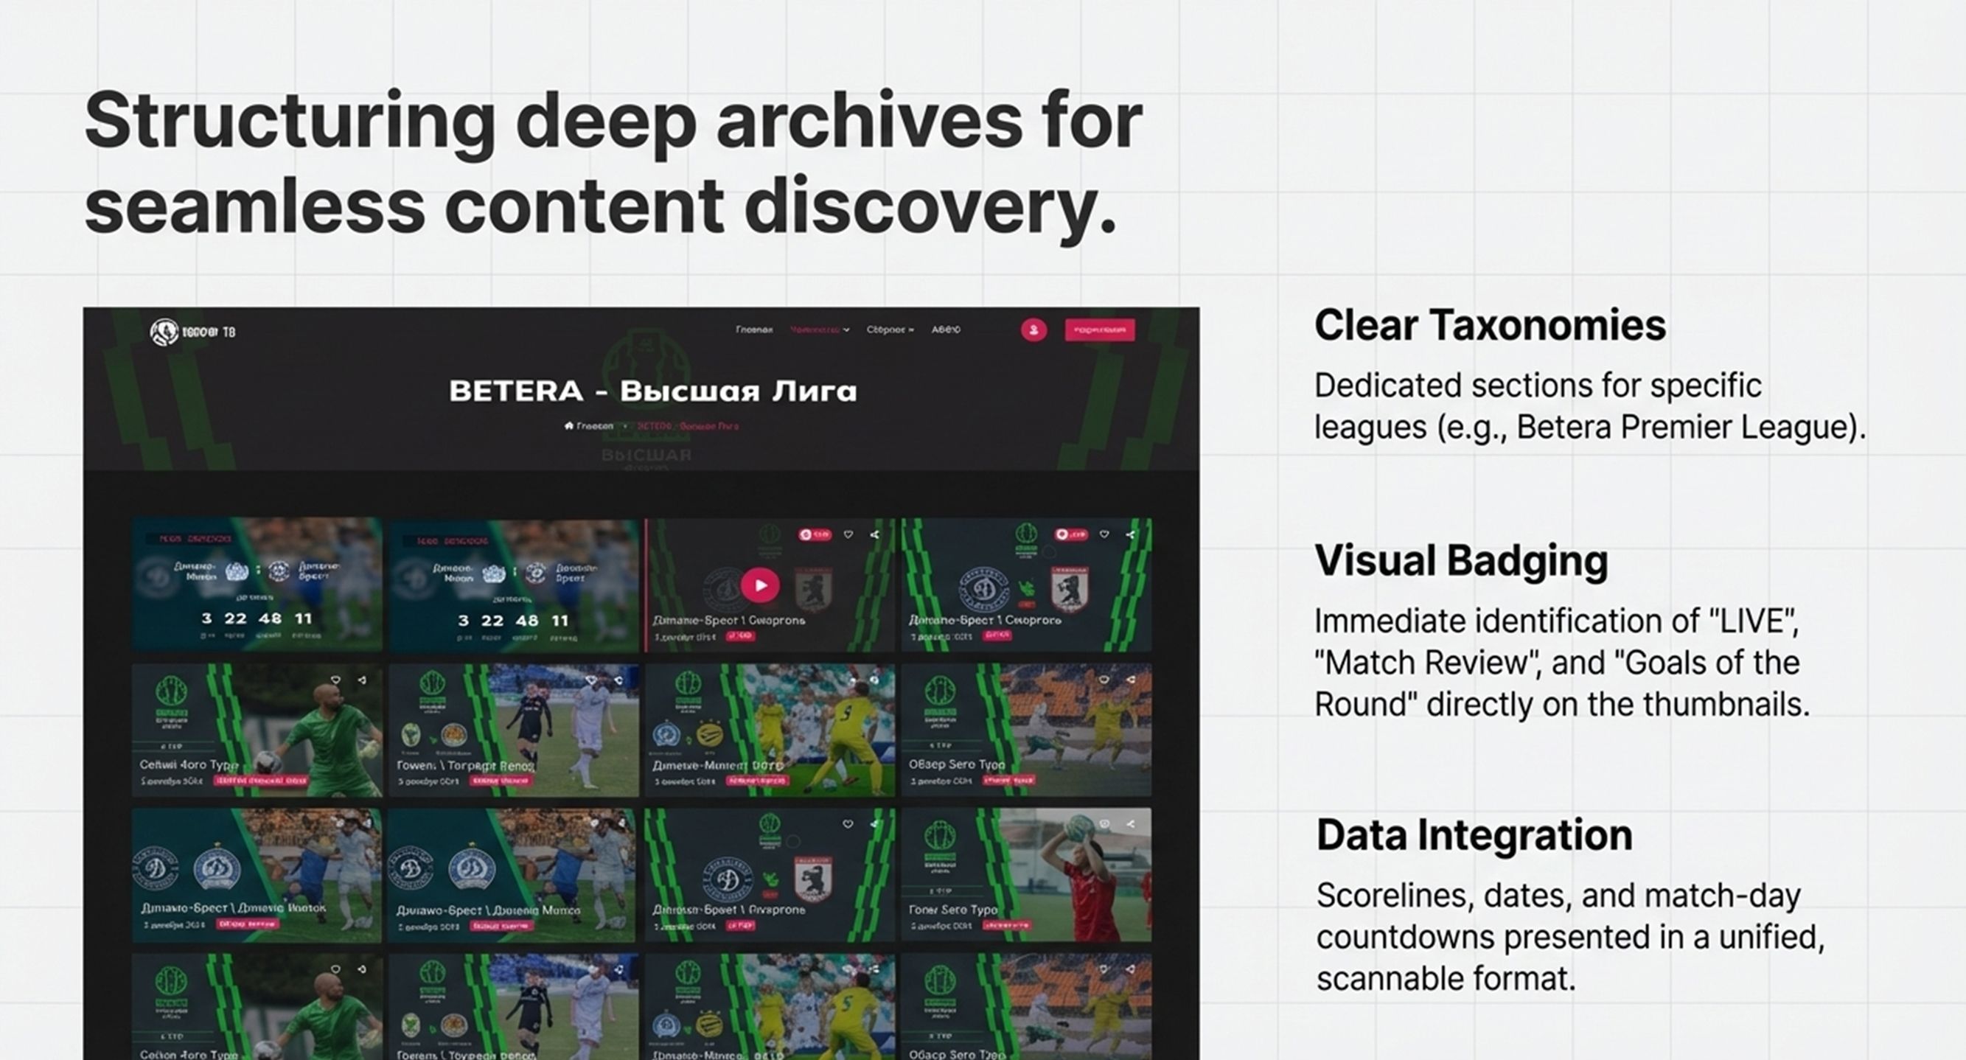Click the share icon on the top-right match card

pyautogui.click(x=1130, y=535)
